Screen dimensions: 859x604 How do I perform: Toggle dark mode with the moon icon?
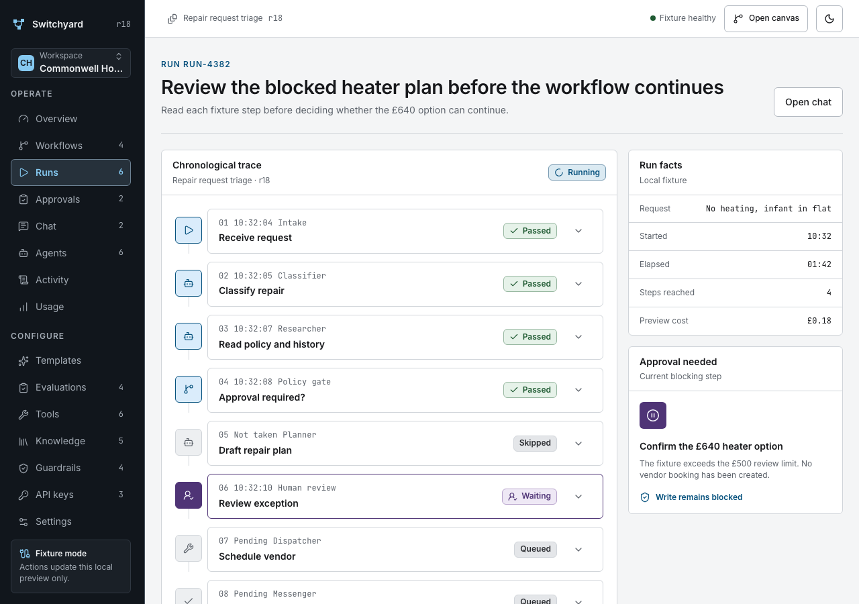[829, 19]
